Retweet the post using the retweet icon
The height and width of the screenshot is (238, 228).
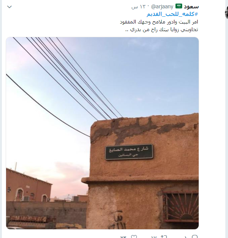coord(164,236)
